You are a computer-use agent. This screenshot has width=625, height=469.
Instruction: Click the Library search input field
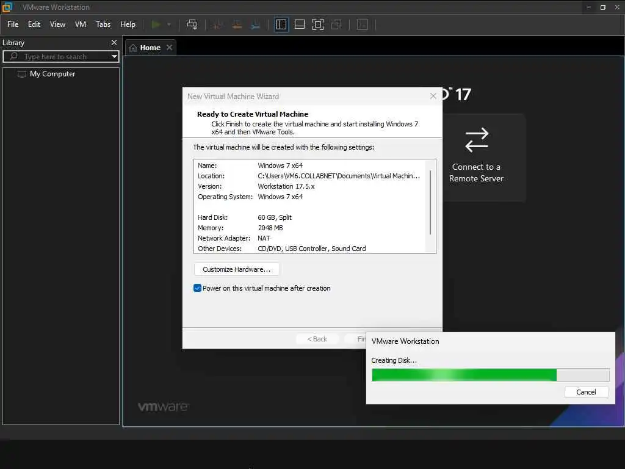(61, 57)
